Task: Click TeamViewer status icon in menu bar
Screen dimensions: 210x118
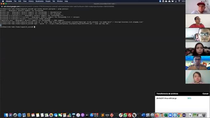Action: pos(160,1)
